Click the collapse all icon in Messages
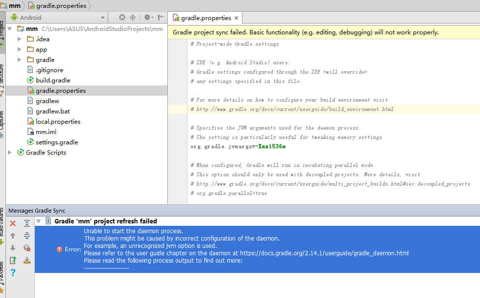The width and height of the screenshot is (480, 298). [27, 236]
